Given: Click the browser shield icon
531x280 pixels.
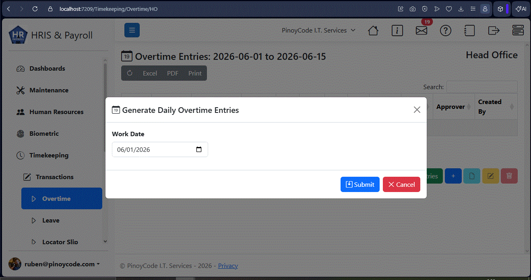Looking at the screenshot, I should coord(425,8).
